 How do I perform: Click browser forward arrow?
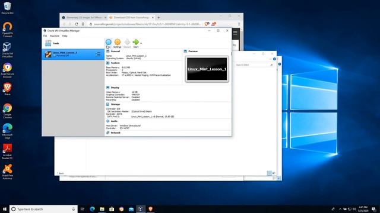point(70,24)
